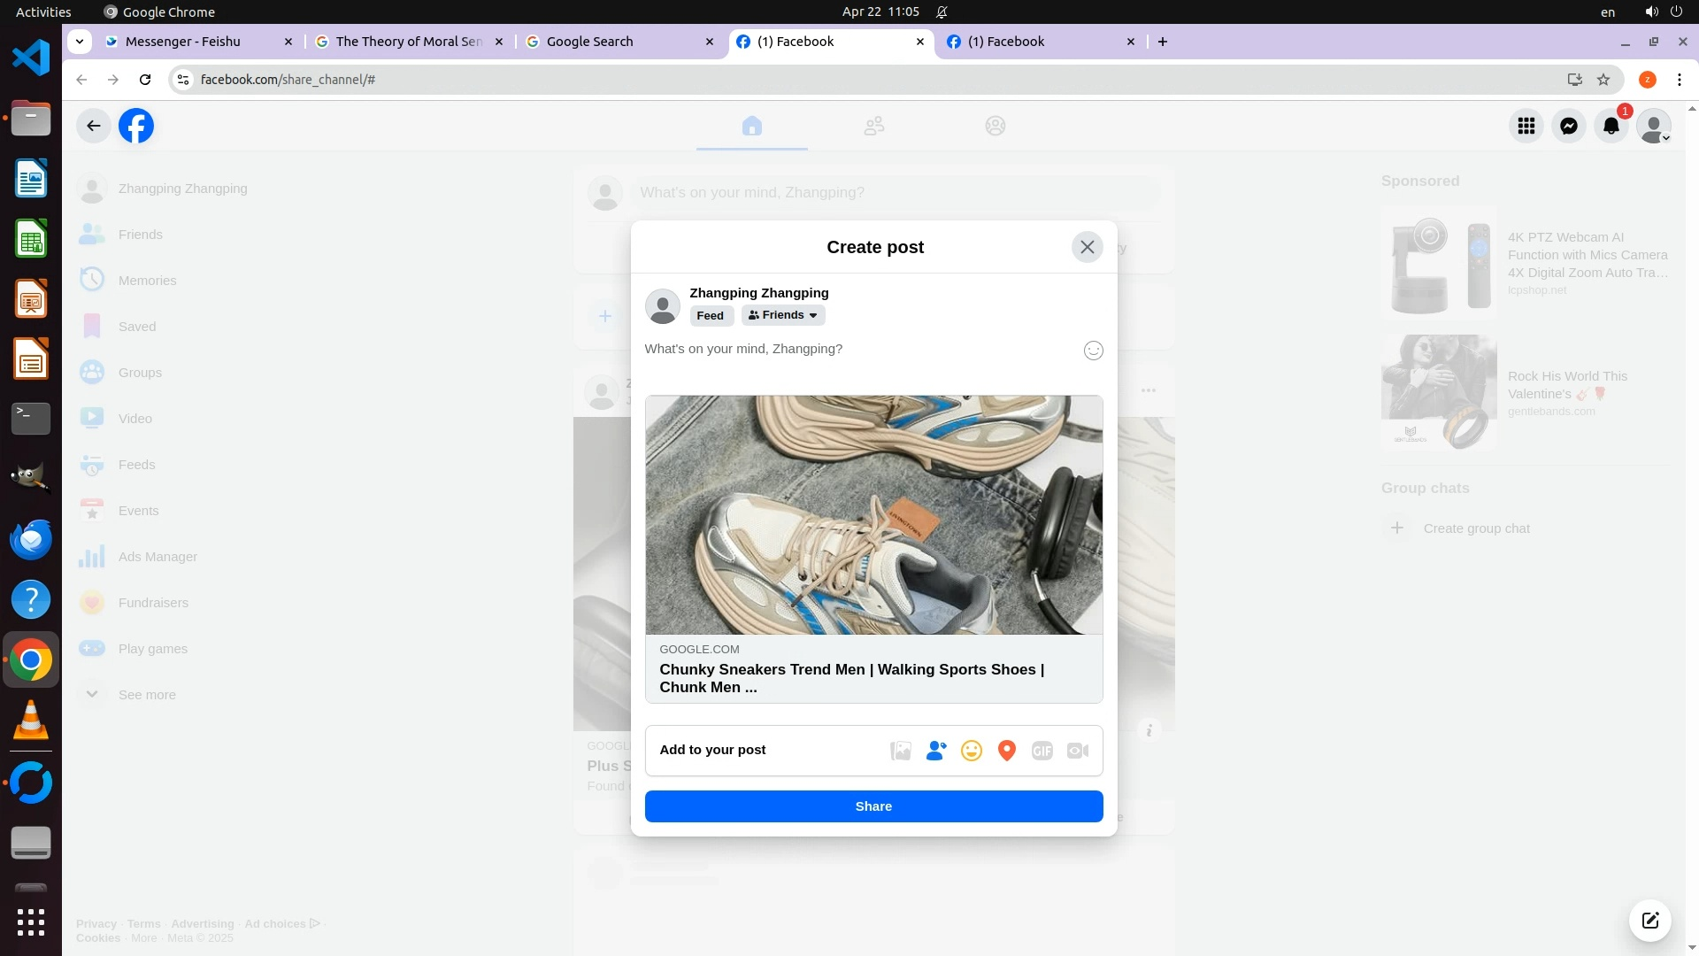Select the Feeling/activity smiley icon

pyautogui.click(x=971, y=751)
